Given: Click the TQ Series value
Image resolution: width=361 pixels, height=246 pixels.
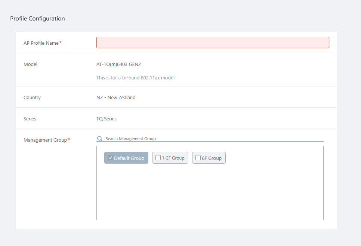Looking at the screenshot, I should coord(107,119).
